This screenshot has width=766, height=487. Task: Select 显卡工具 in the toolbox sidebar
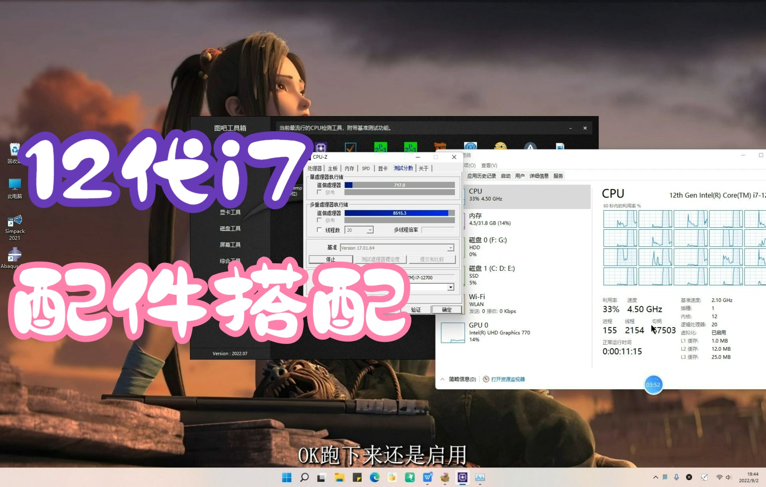click(230, 212)
